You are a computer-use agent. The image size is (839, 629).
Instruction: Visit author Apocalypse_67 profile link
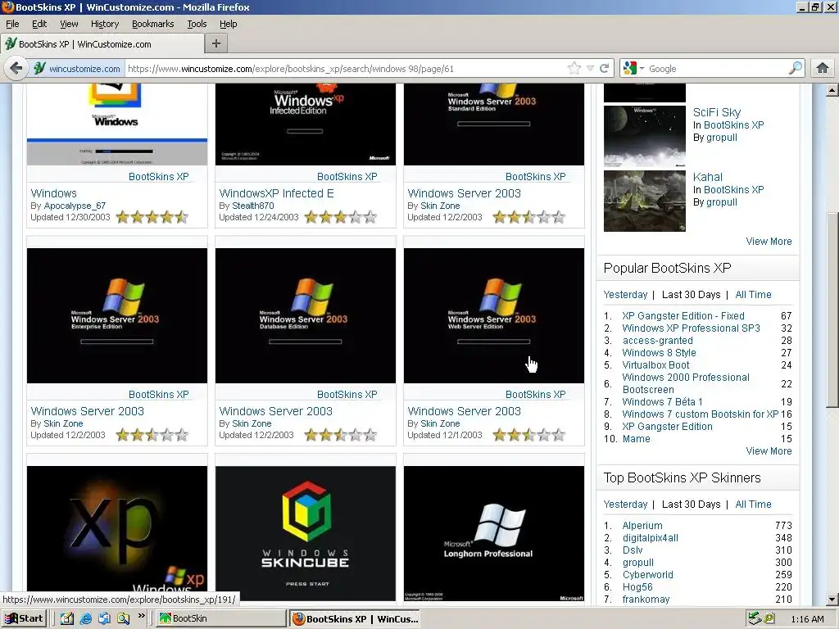point(75,206)
